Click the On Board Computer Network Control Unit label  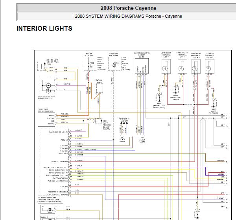(50, 200)
